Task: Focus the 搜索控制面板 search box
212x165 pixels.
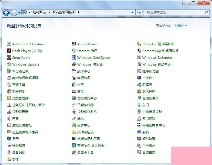Action: pos(176,12)
